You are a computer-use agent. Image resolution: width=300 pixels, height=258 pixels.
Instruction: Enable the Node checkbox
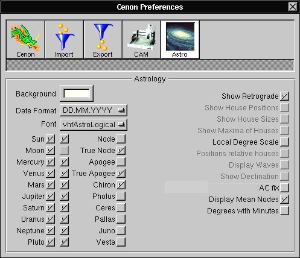point(121,139)
